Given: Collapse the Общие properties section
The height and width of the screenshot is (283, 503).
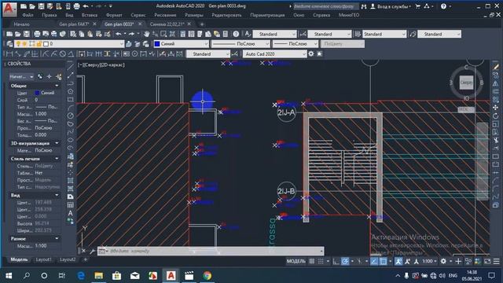Looking at the screenshot, I should (57, 86).
